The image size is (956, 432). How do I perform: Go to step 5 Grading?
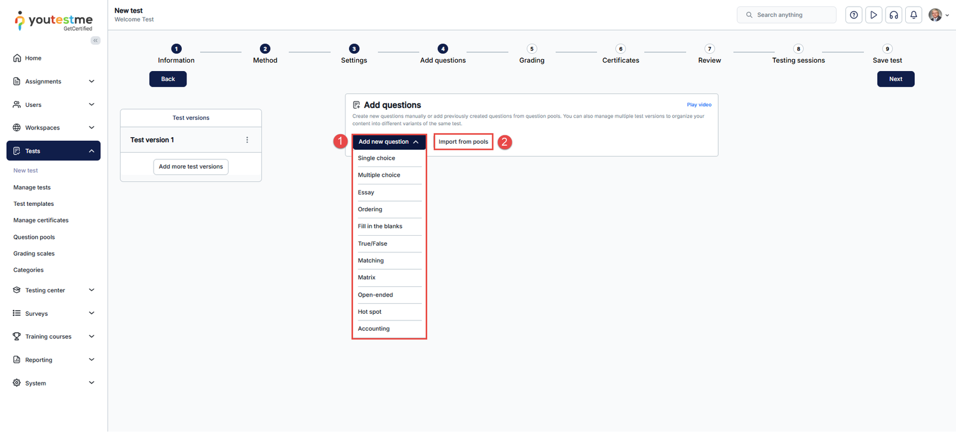pyautogui.click(x=532, y=50)
